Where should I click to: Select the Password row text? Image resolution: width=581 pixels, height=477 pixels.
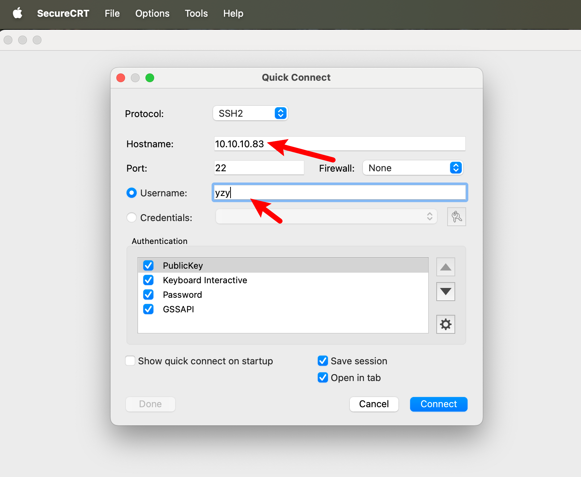(183, 294)
